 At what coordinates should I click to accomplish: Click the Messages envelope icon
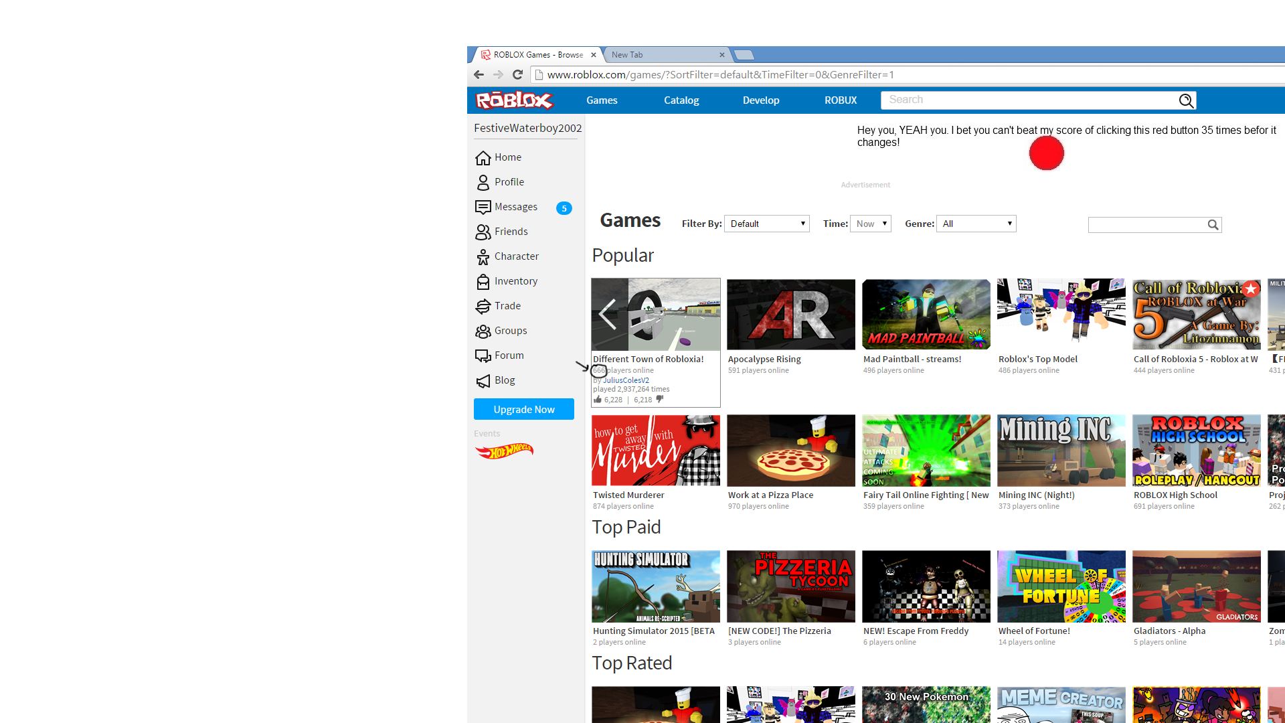pos(483,207)
